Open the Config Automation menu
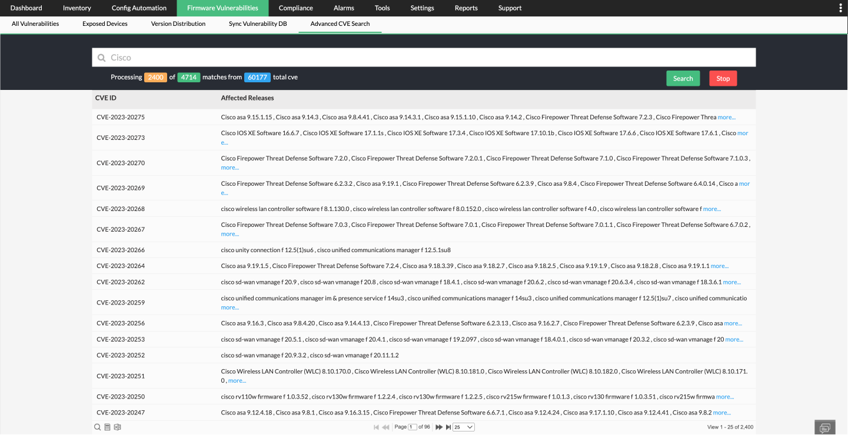The image size is (848, 435). click(139, 8)
